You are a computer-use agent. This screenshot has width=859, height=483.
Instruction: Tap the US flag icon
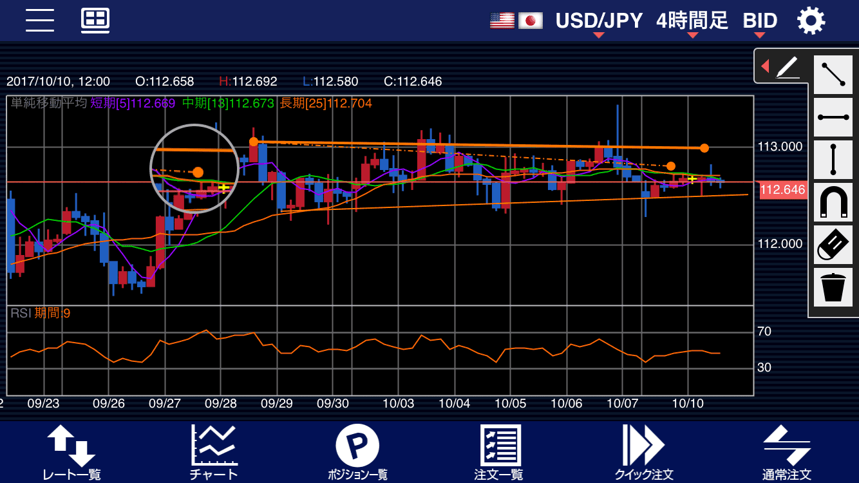click(x=502, y=21)
